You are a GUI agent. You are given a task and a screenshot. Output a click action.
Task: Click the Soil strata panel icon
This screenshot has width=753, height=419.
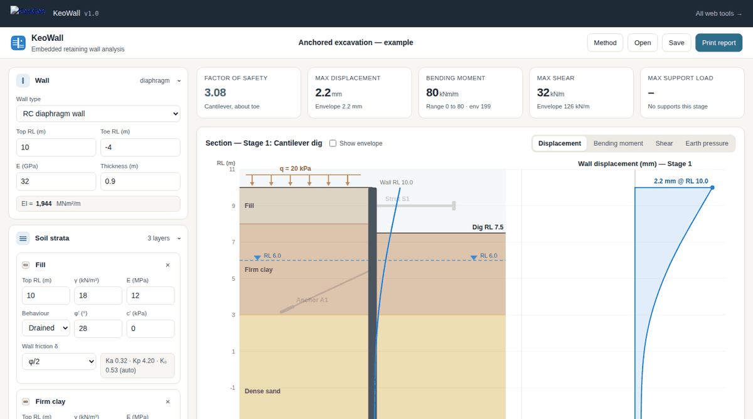(x=23, y=238)
